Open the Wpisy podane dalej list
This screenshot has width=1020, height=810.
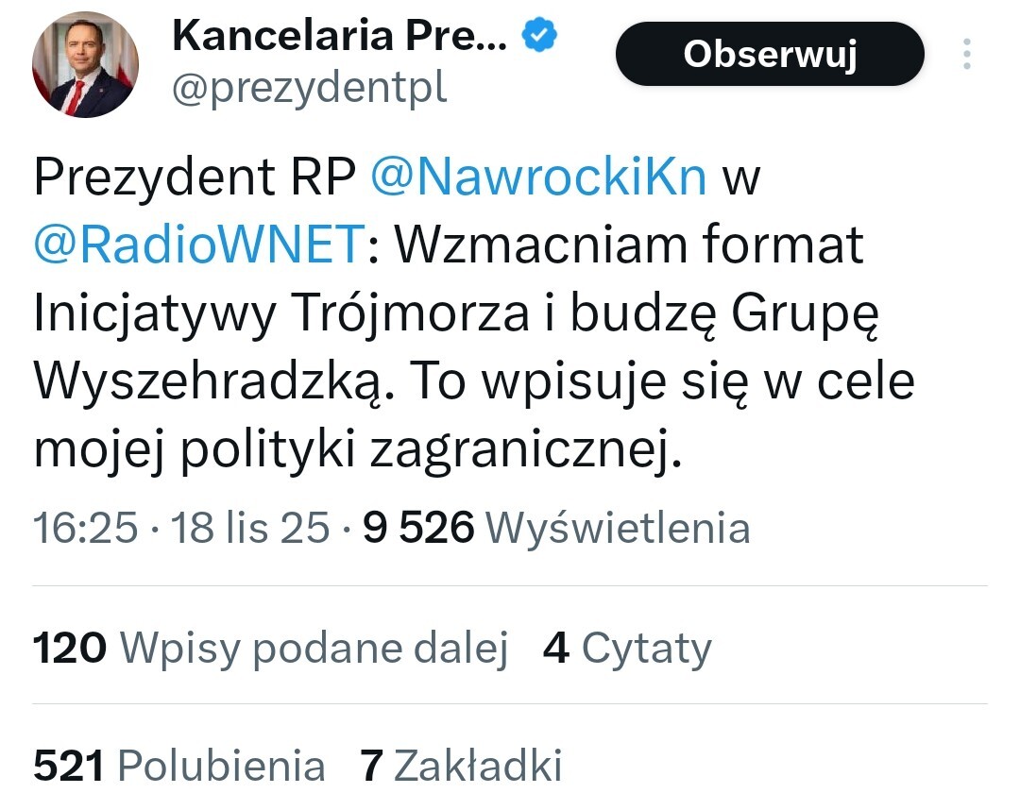(x=314, y=649)
